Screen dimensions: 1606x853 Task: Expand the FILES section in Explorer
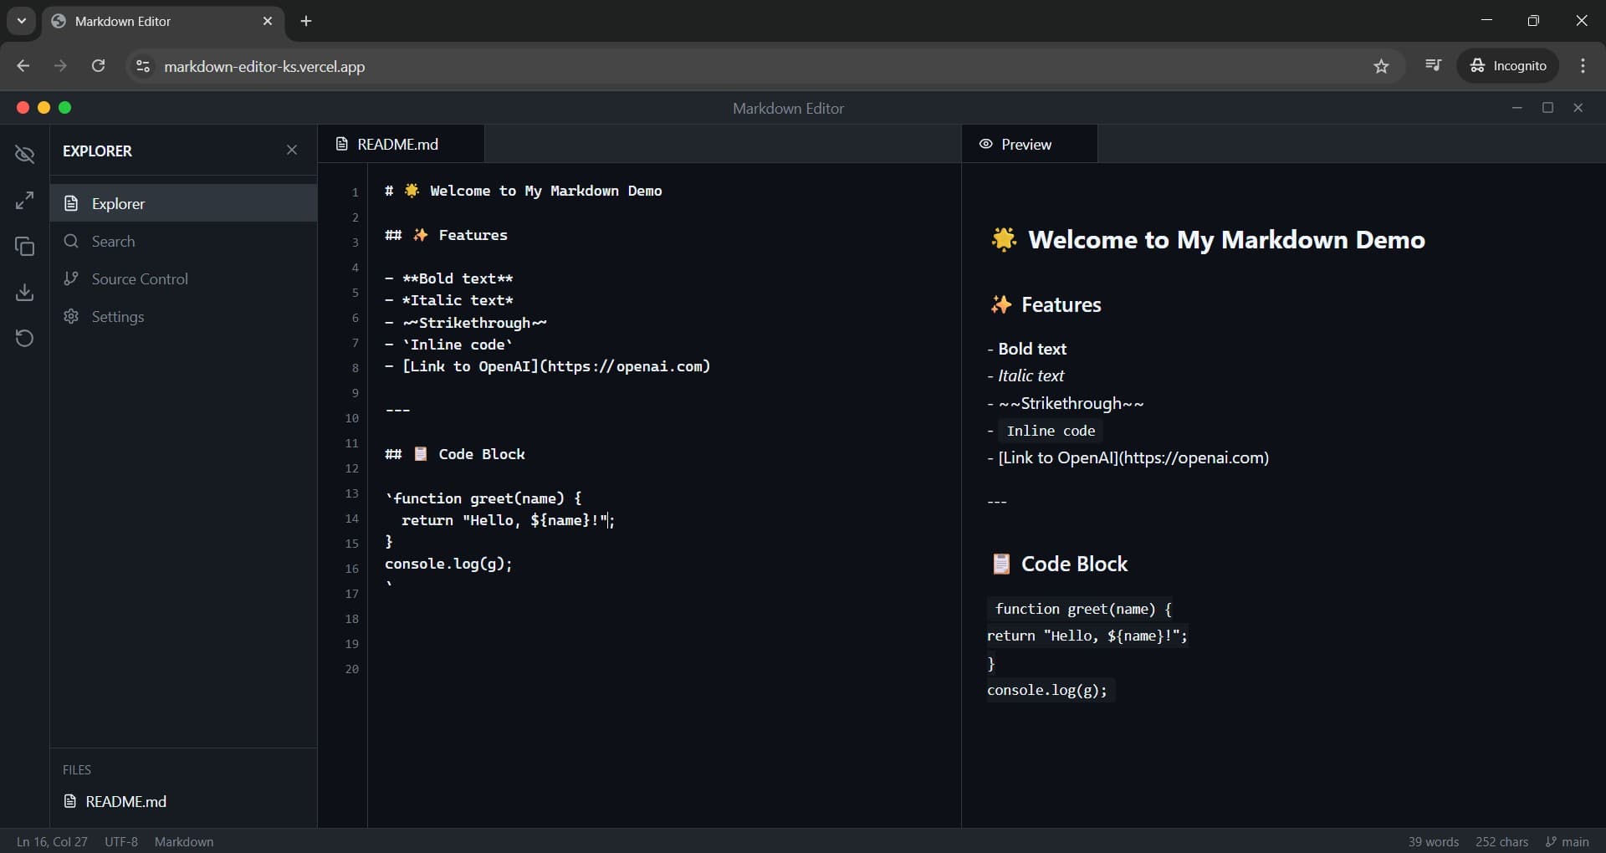78,769
